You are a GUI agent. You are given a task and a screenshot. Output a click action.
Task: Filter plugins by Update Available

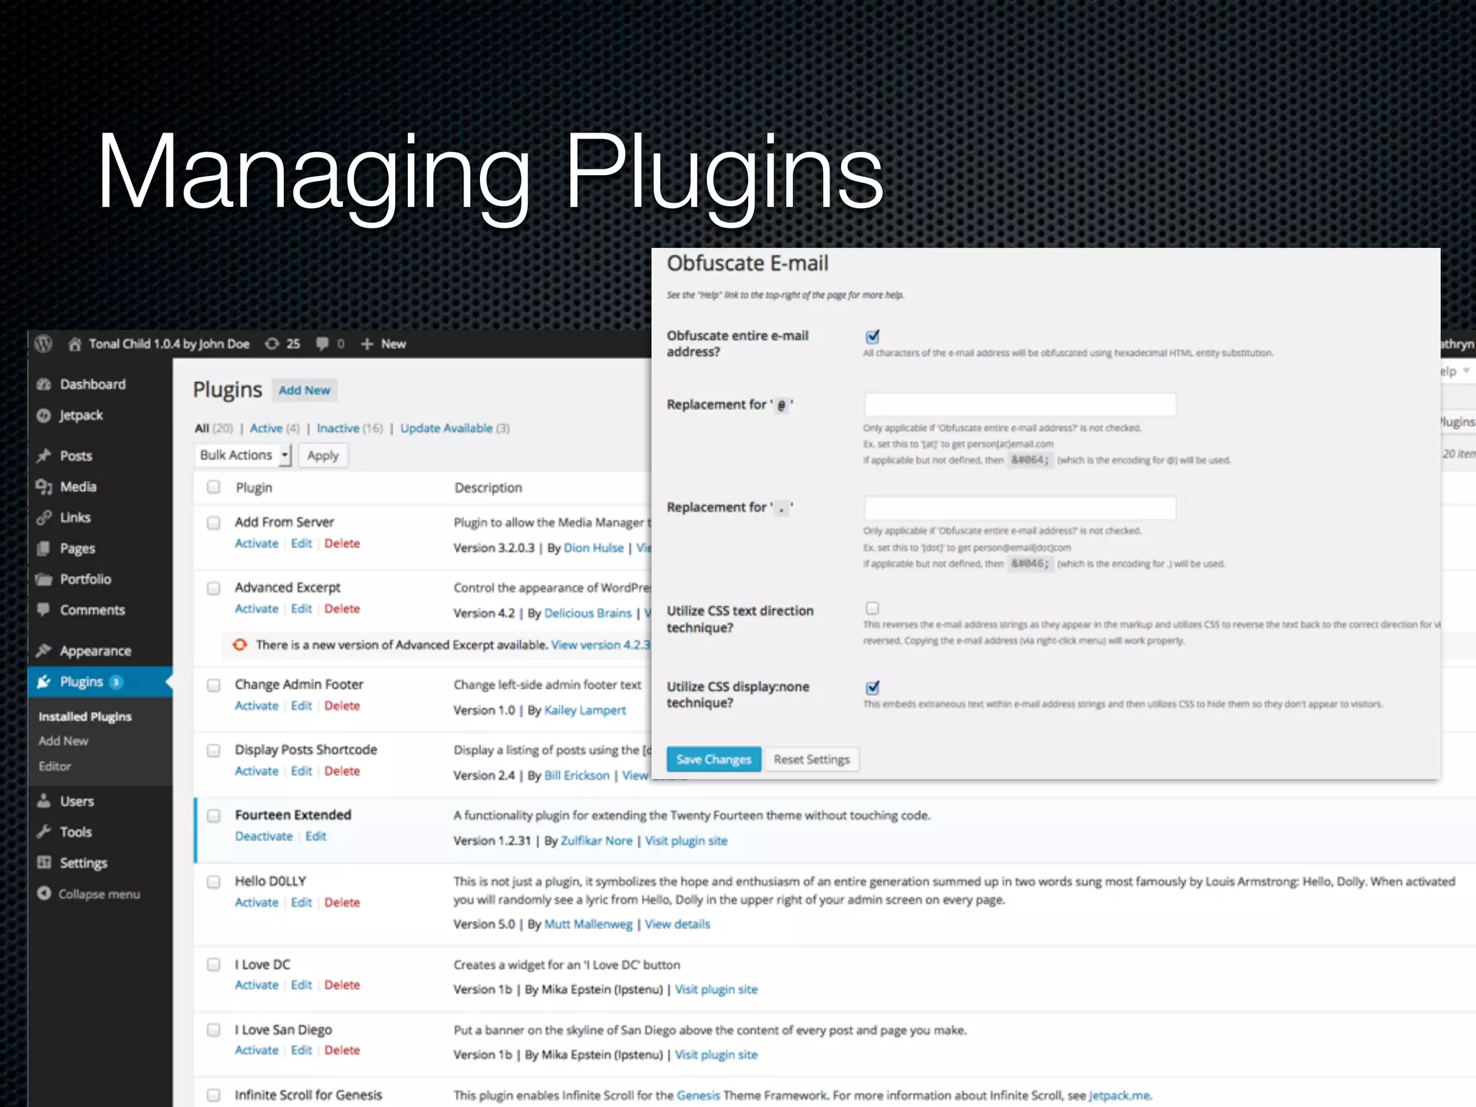pos(446,428)
